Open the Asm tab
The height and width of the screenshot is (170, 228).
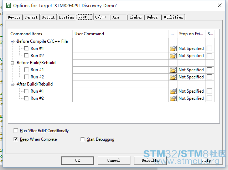click(119, 17)
